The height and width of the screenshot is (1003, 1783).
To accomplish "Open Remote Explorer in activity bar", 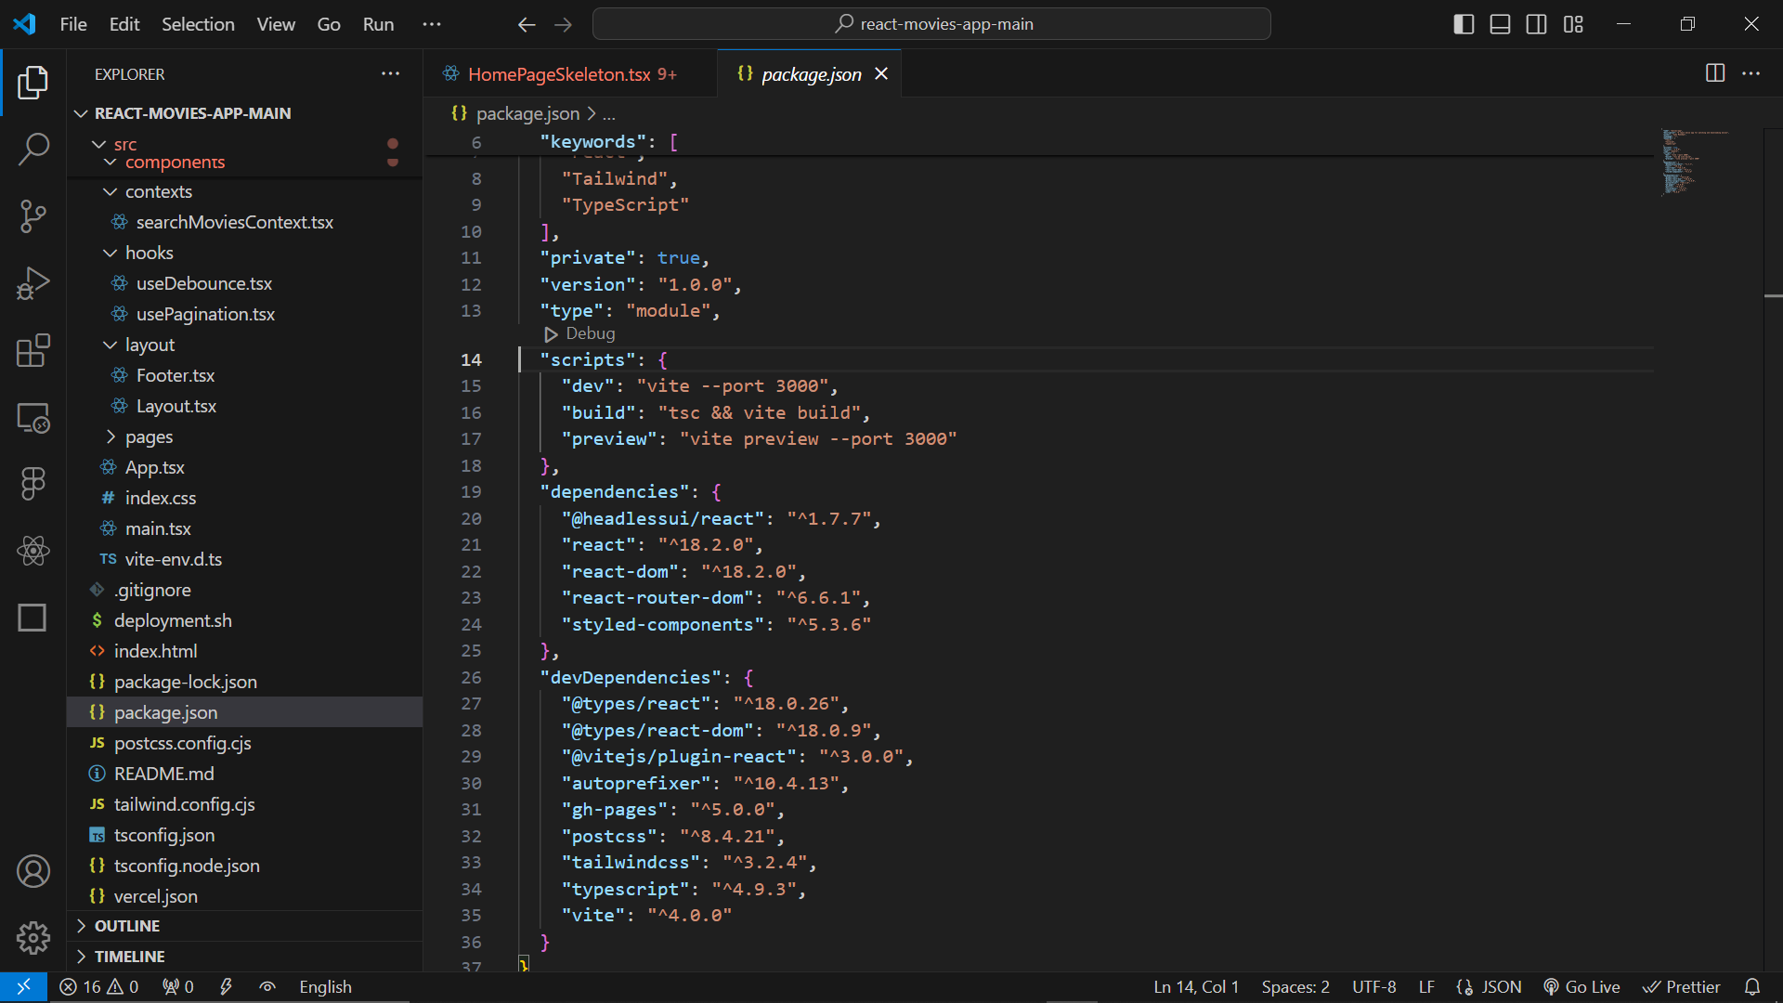I will point(33,419).
